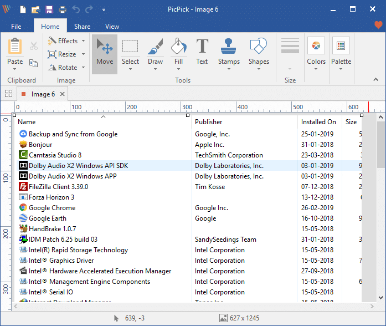The image size is (386, 326).
Task: Expand the Effects dropdown
Action: click(84, 41)
